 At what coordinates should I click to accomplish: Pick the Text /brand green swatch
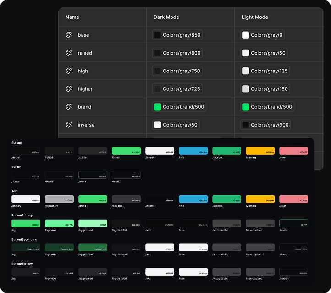coord(93,199)
